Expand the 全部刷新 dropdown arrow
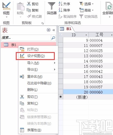 point(109,17)
